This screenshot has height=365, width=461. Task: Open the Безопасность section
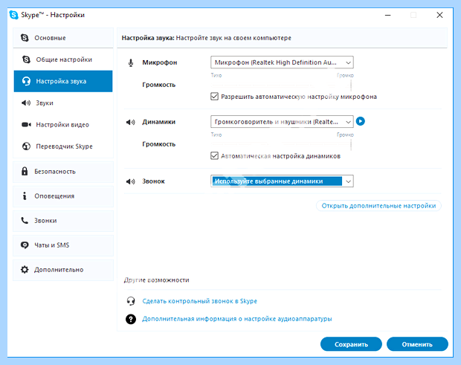tap(63, 171)
